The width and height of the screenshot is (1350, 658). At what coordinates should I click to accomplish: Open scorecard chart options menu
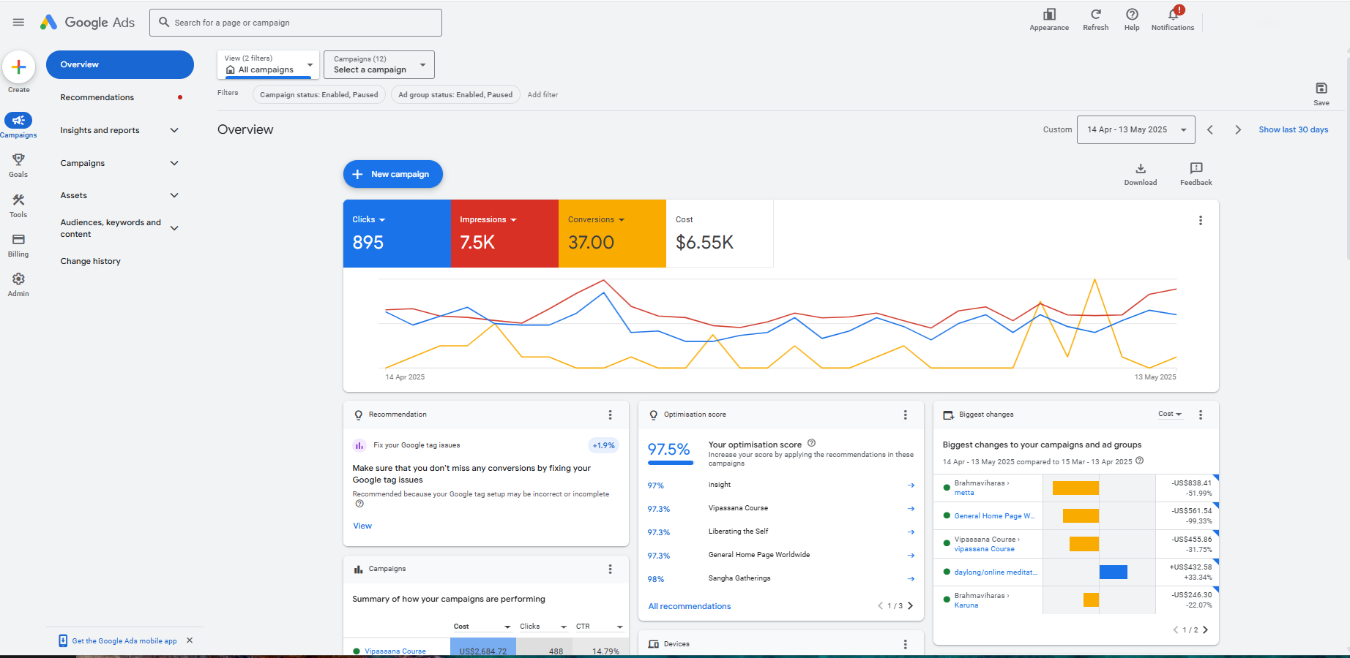(1201, 220)
